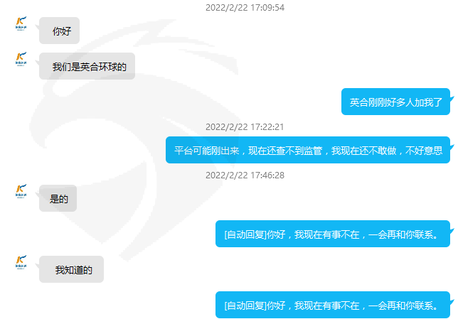Click the timestamp 2022/2/22 17:09:54
Viewport: 458px width, 319px height.
tap(245, 8)
